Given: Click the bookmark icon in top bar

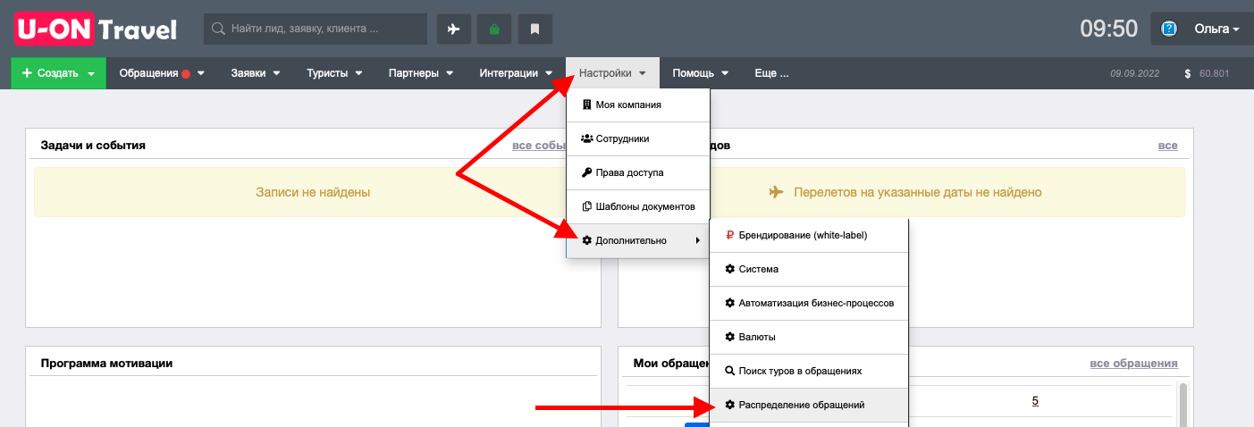Looking at the screenshot, I should (x=535, y=29).
